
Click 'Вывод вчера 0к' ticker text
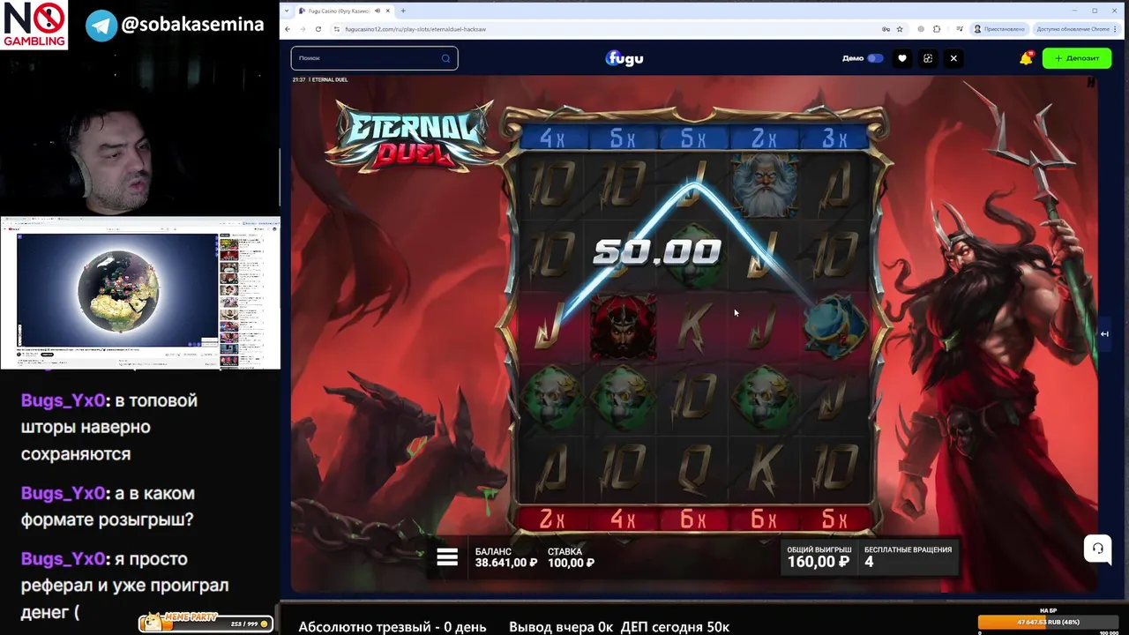pos(561,627)
